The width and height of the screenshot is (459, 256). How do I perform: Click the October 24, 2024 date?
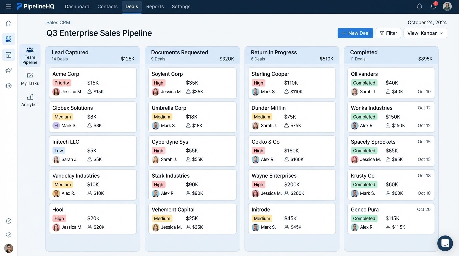[x=427, y=23]
